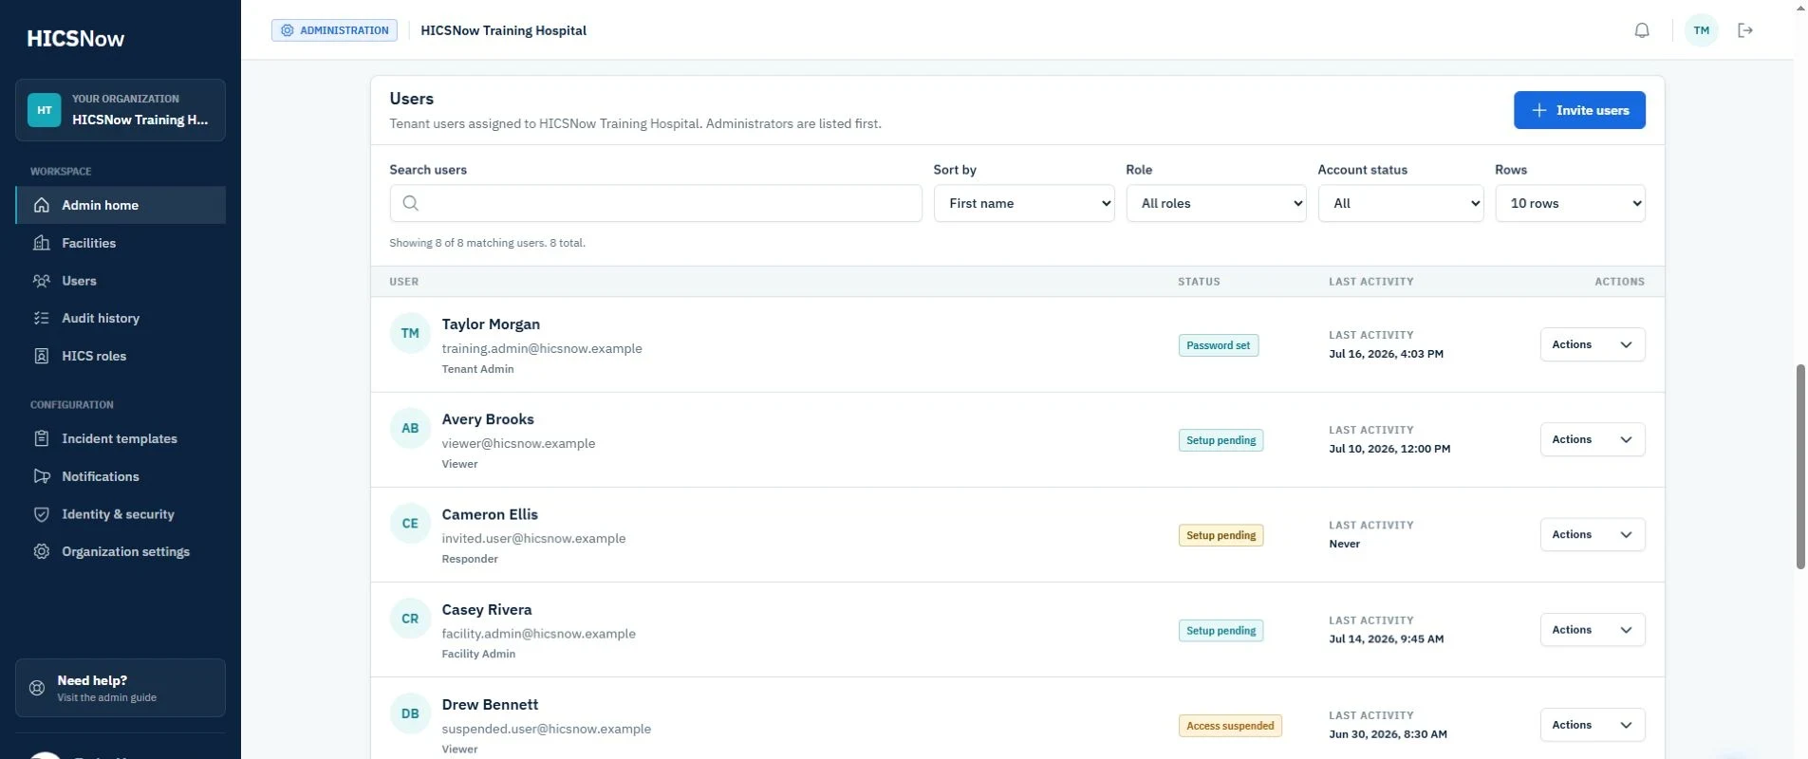Click the Organization settings gear icon
This screenshot has width=1808, height=759.
[x=42, y=551]
